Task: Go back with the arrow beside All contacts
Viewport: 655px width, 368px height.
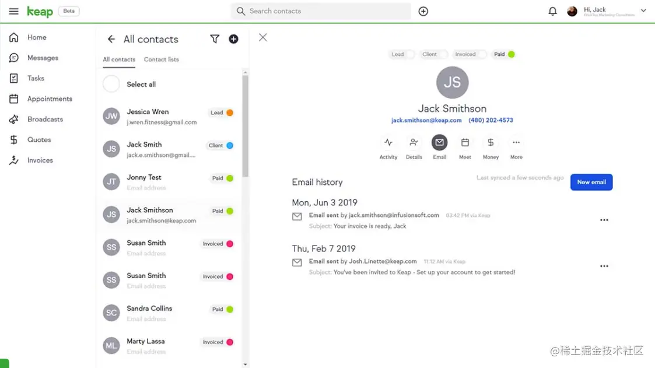Action: (111, 39)
